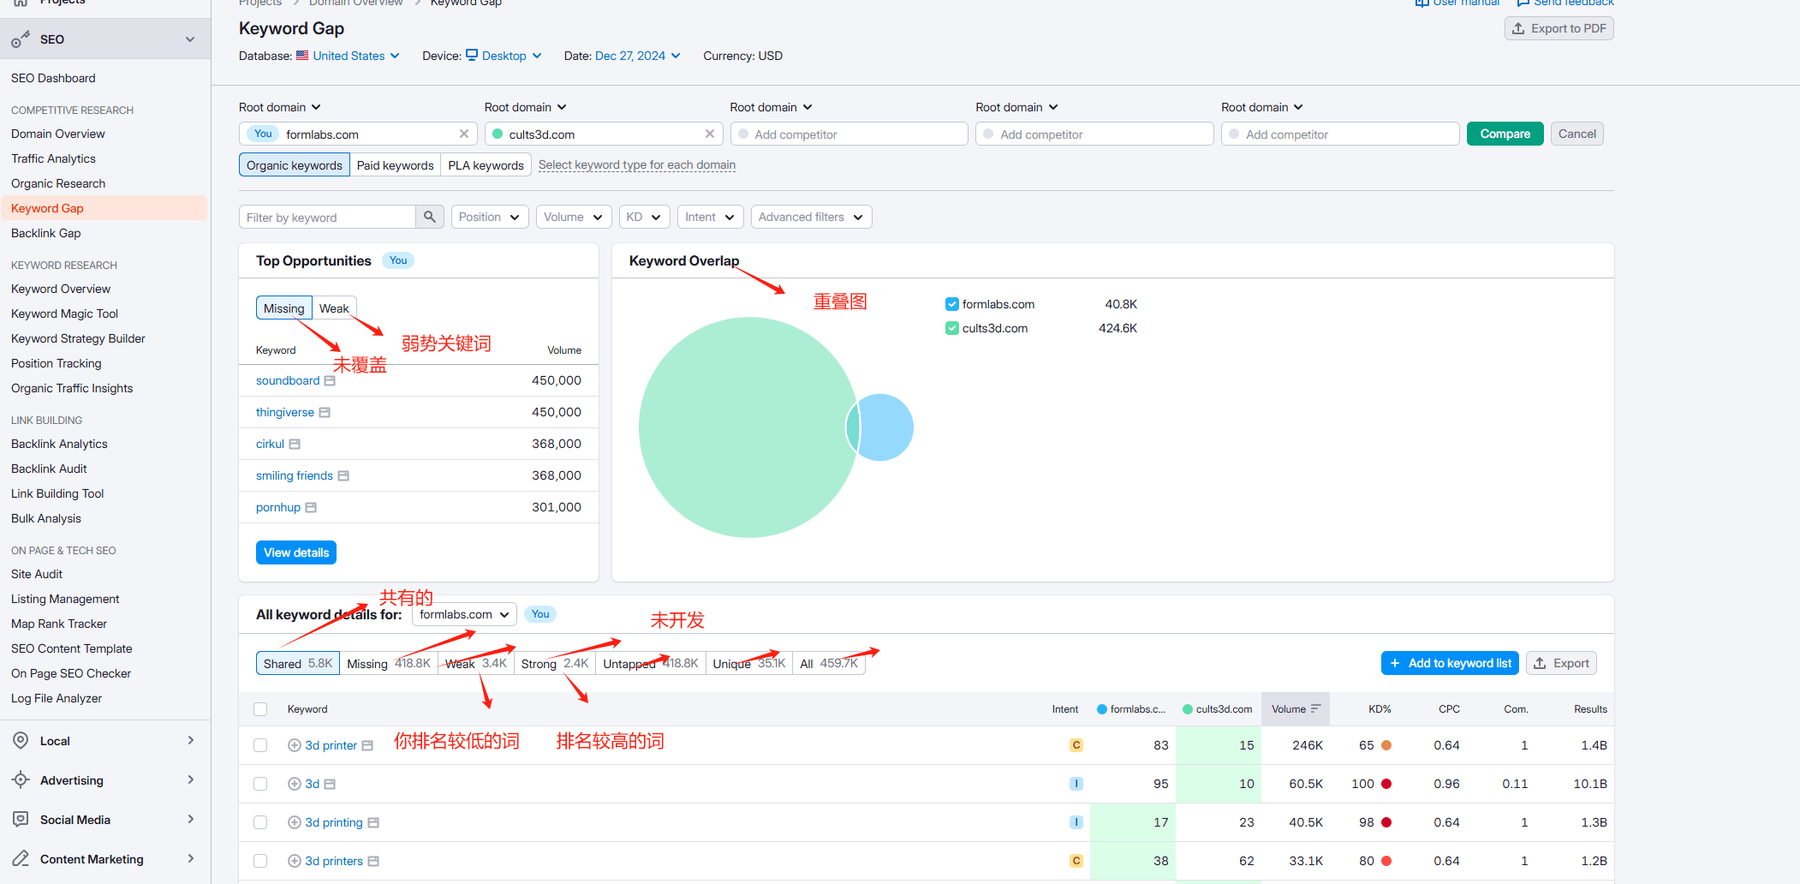The image size is (1800, 884).
Task: Click the Advertising target icon in sidebar
Action: click(x=21, y=780)
